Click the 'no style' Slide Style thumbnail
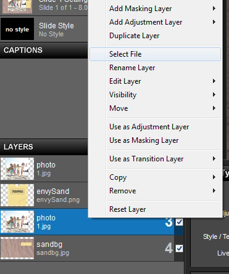The height and width of the screenshot is (274, 229). 17,29
